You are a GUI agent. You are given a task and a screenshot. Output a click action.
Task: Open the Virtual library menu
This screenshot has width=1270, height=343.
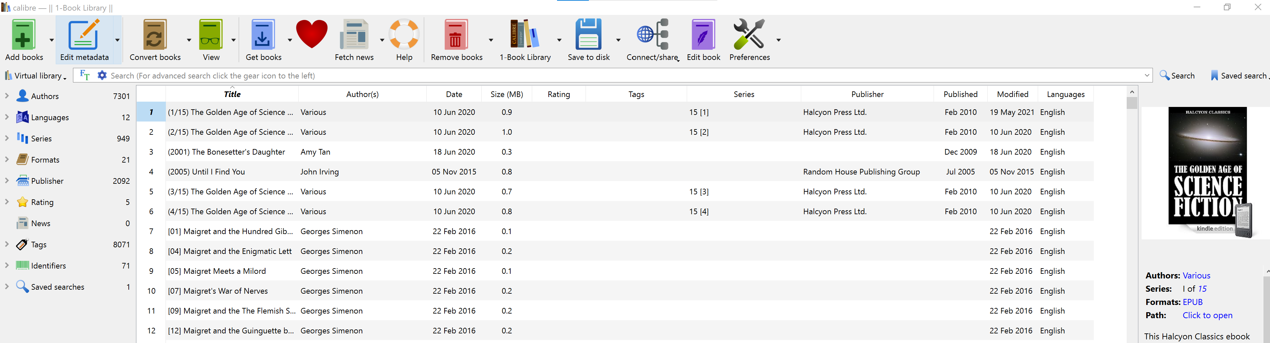click(35, 76)
